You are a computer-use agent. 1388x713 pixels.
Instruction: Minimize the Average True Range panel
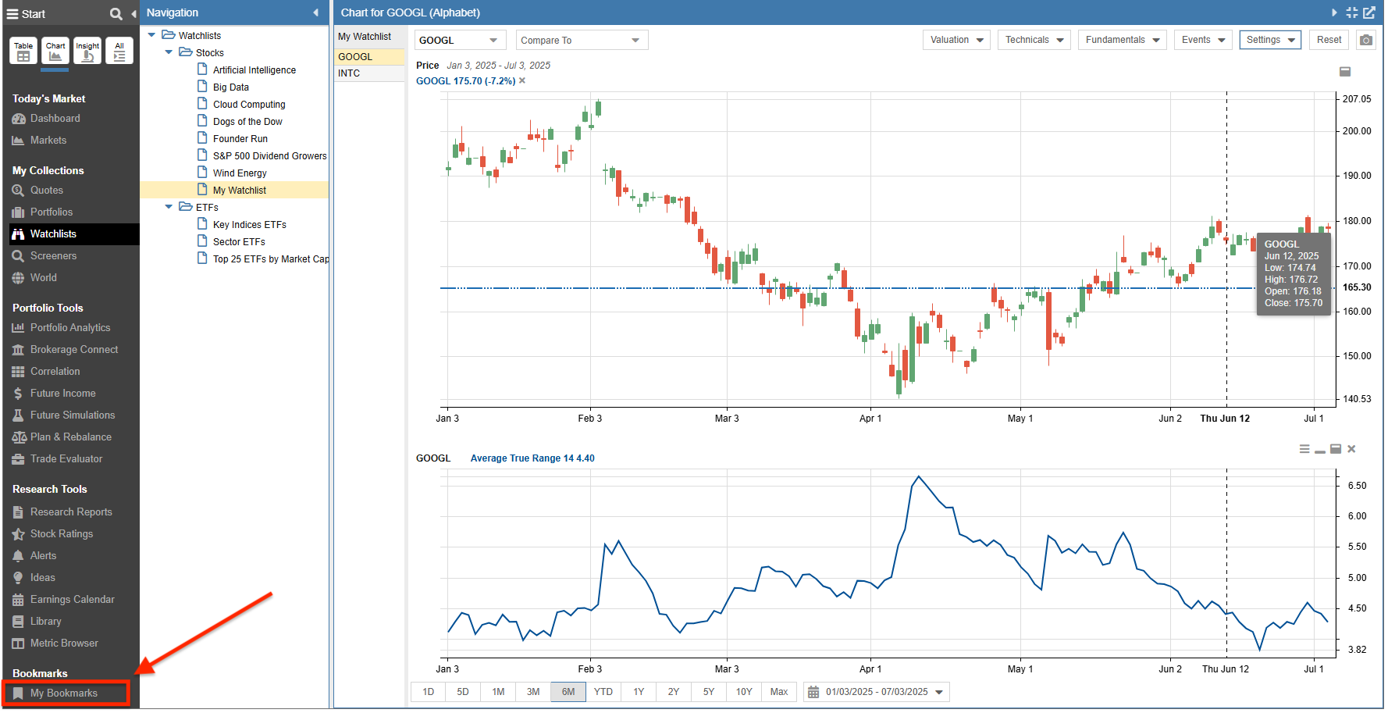1320,450
